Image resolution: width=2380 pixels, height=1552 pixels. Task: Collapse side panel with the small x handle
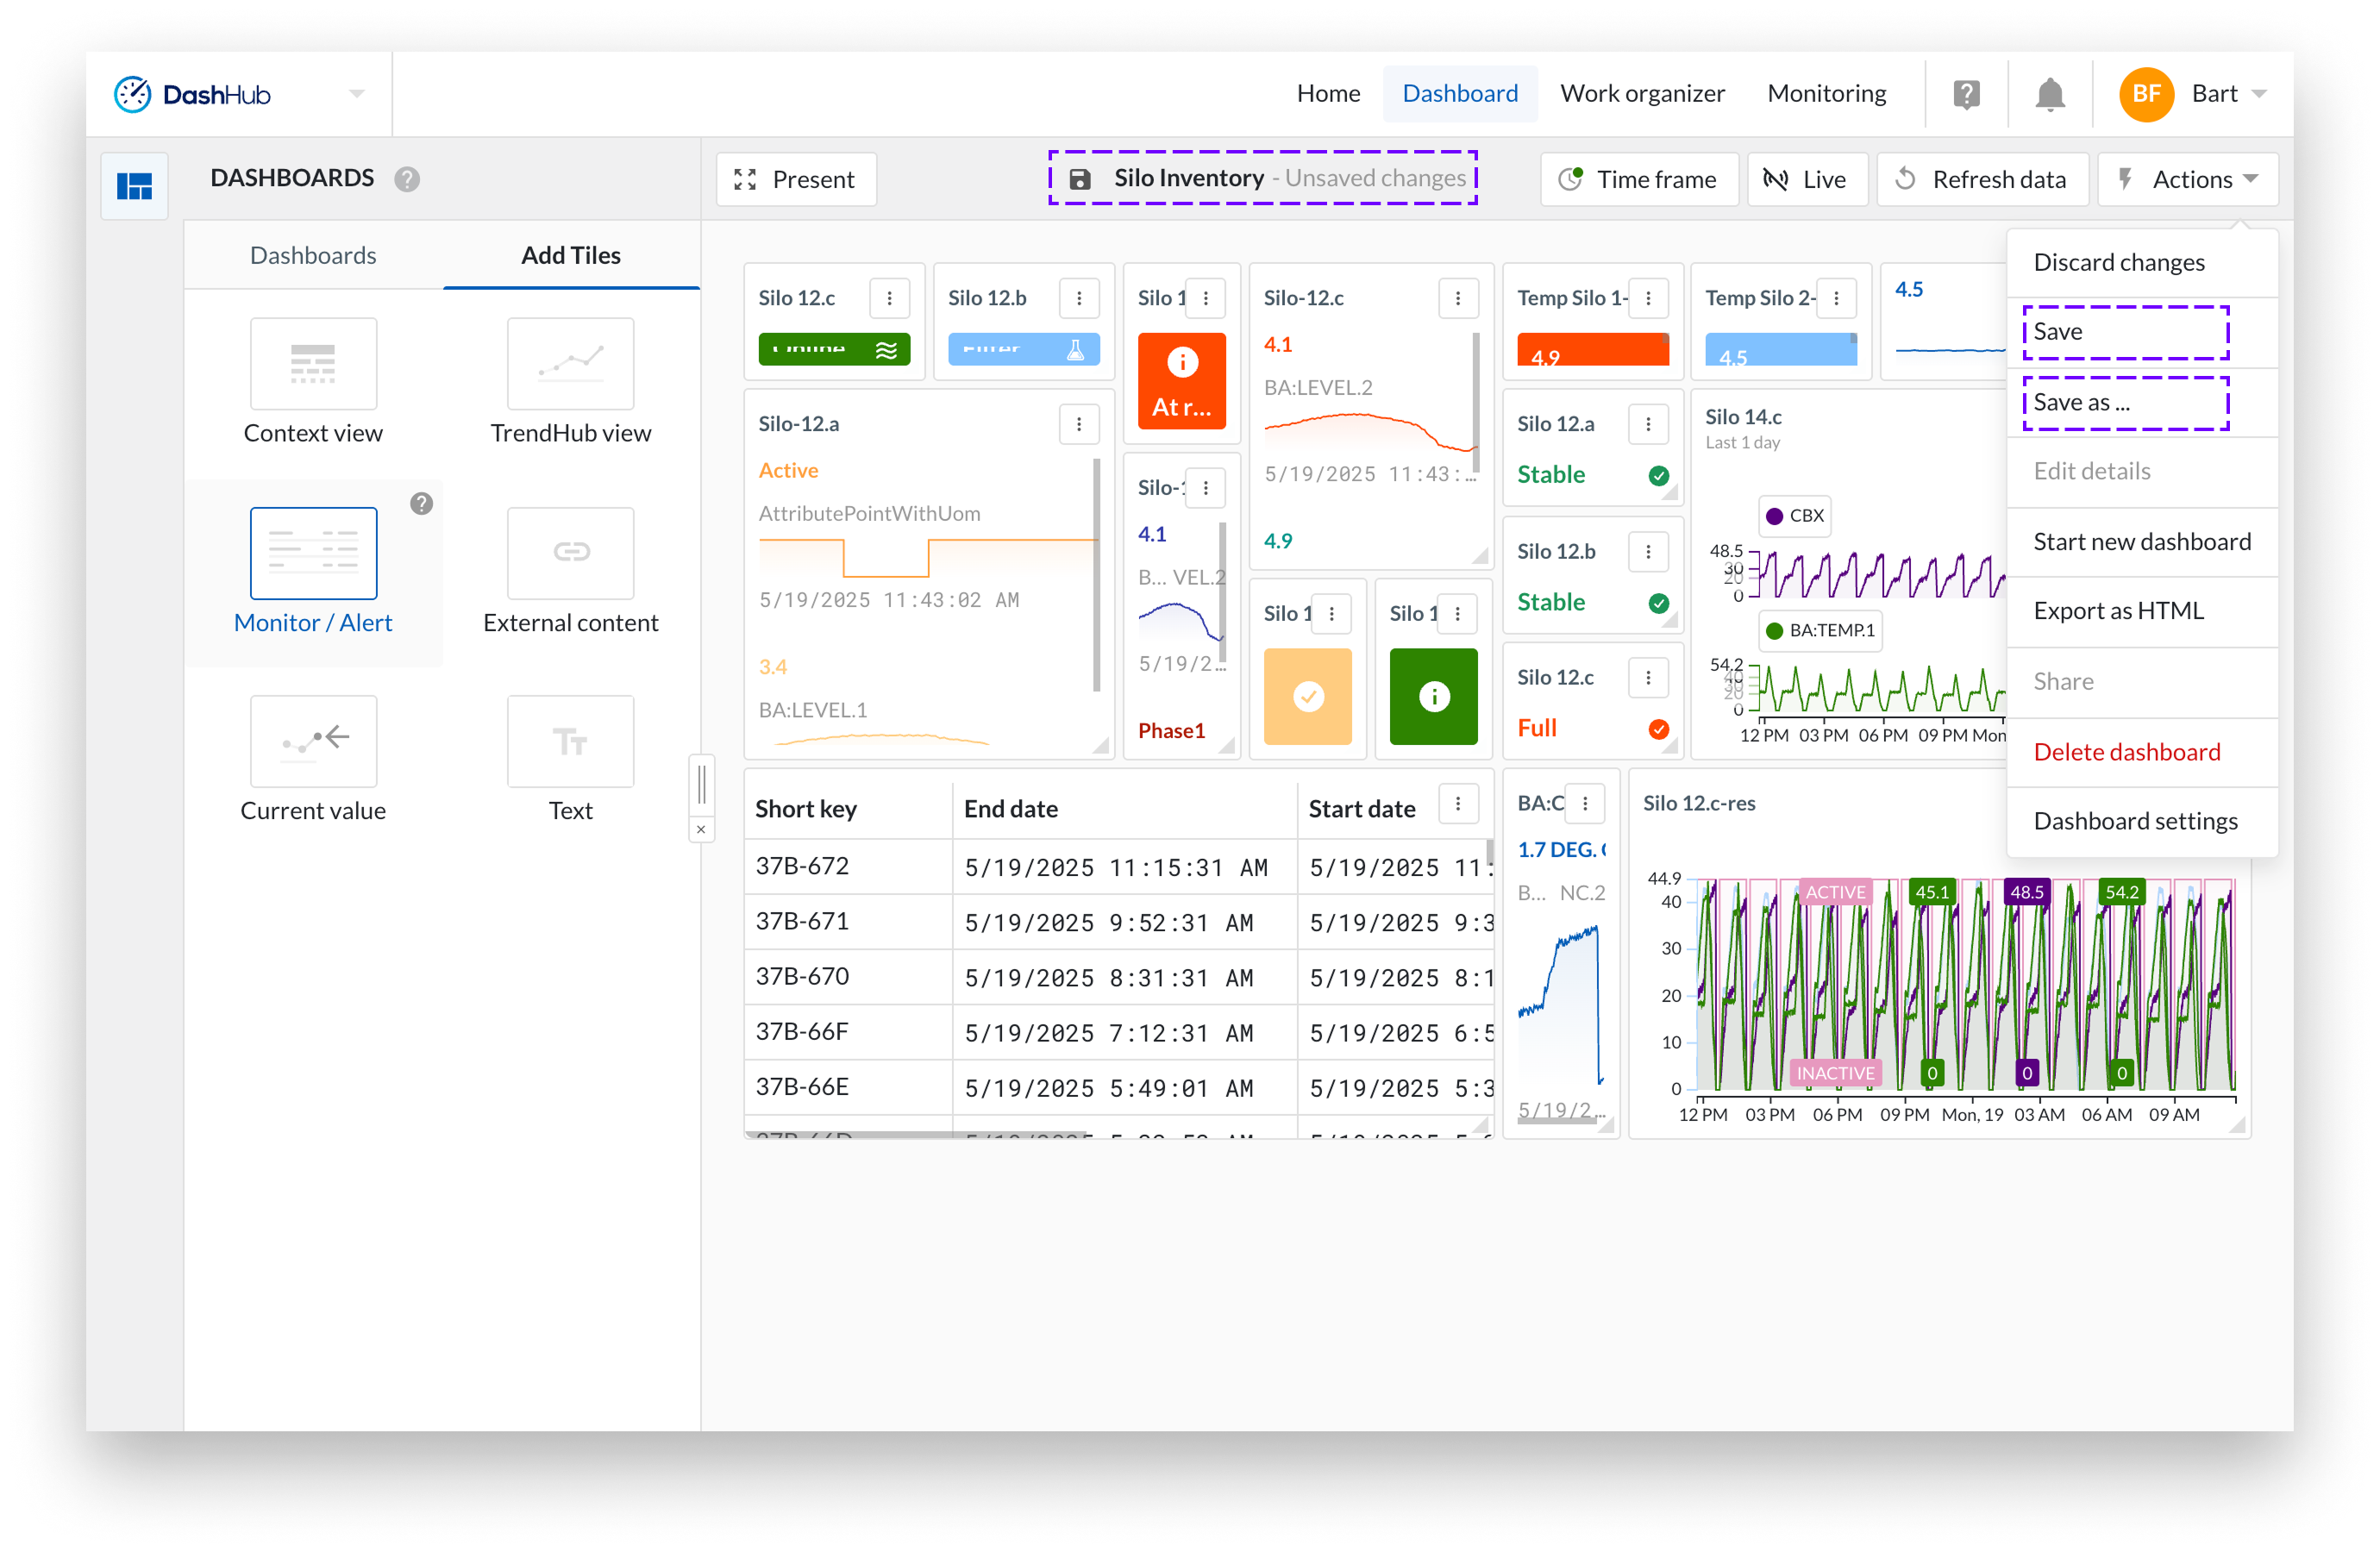click(x=701, y=830)
